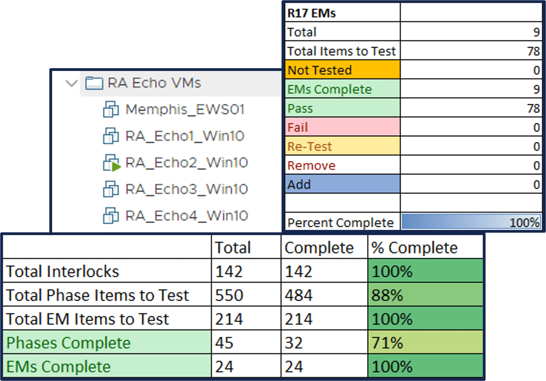Click the Percent Complete progress bar
546x381 pixels.
(x=471, y=222)
